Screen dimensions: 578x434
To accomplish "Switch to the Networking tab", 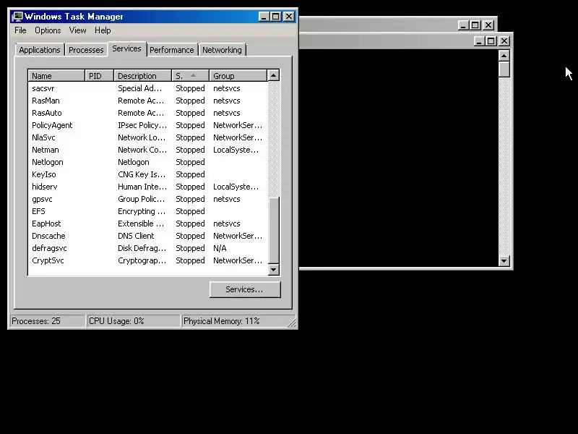I will point(222,50).
